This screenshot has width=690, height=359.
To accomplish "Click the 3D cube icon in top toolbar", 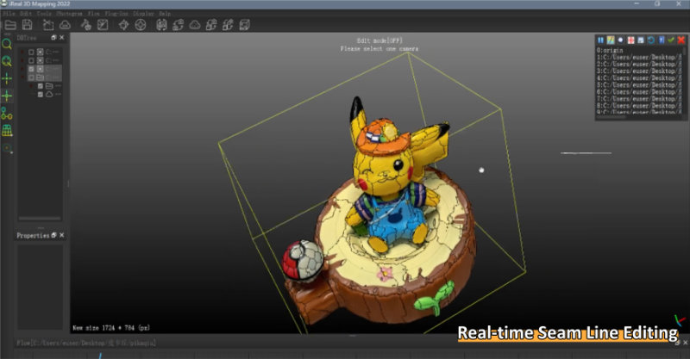I will 245,25.
